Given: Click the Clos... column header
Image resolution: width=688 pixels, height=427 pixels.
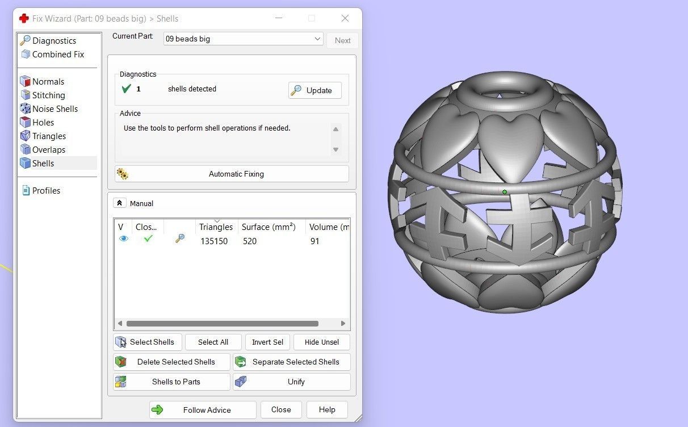Looking at the screenshot, I should tap(148, 227).
